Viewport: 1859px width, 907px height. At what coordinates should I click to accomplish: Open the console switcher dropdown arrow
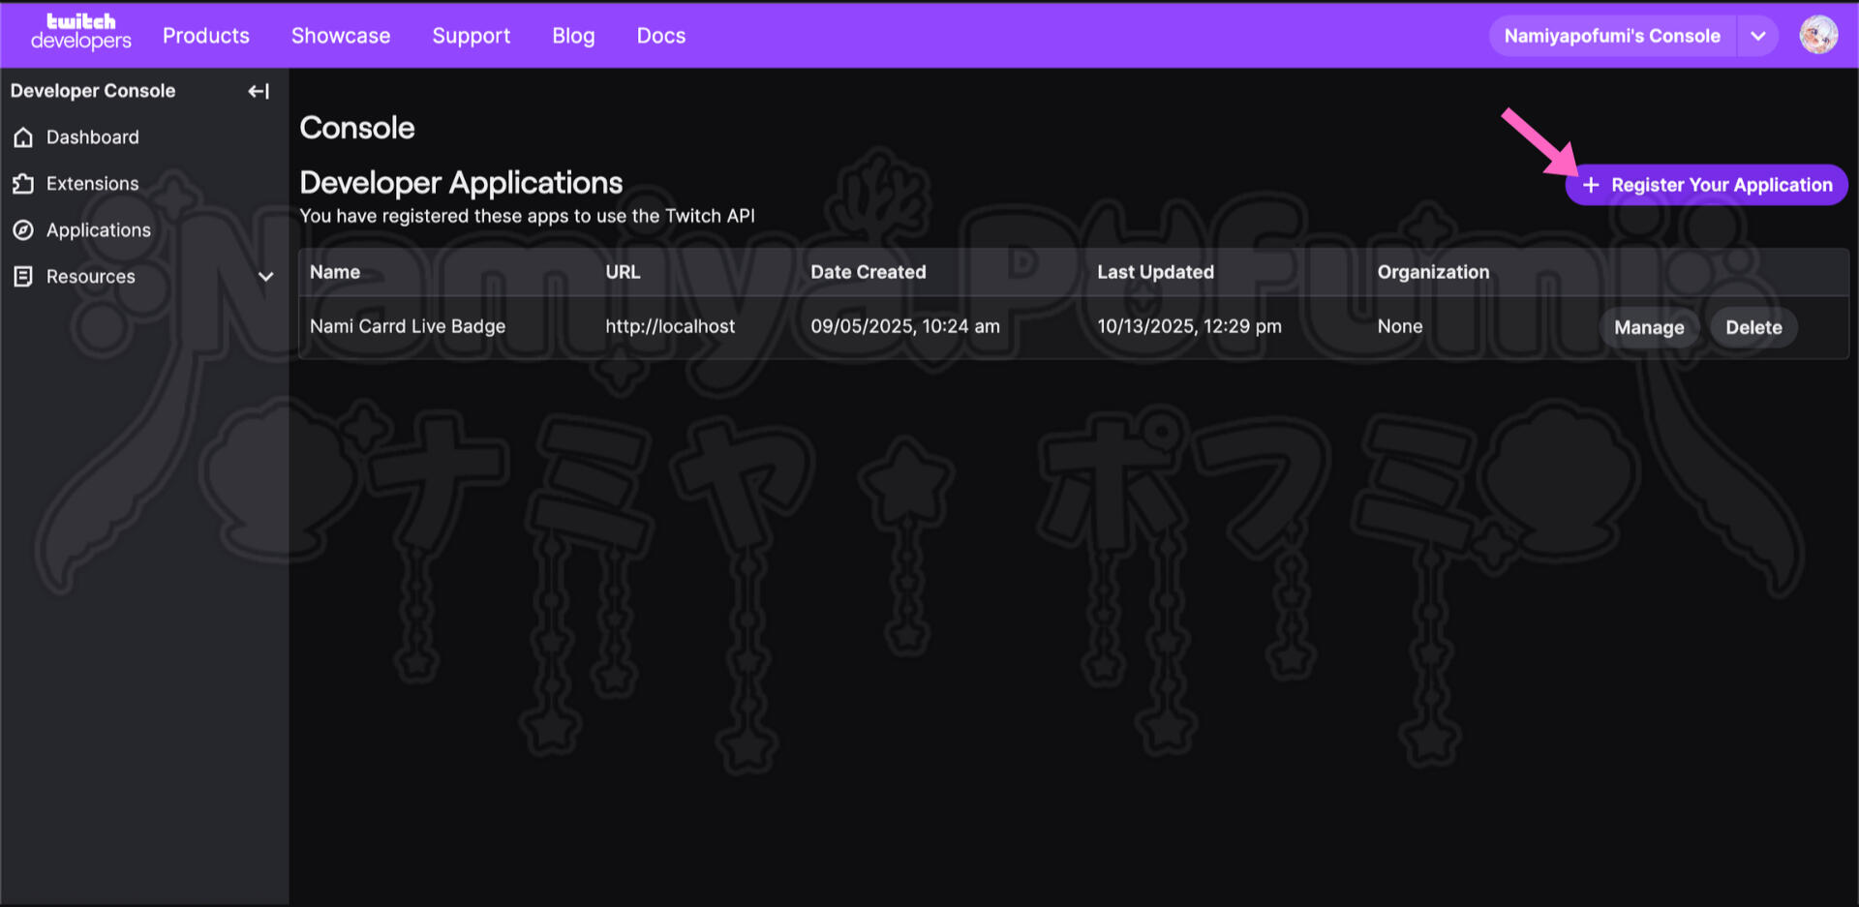(x=1757, y=37)
